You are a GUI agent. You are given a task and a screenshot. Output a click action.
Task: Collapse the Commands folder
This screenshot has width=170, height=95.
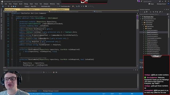pos(142,25)
